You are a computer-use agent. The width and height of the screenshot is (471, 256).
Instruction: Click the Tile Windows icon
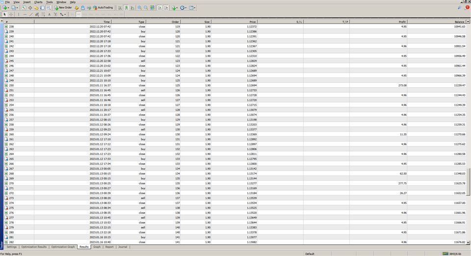click(152, 8)
